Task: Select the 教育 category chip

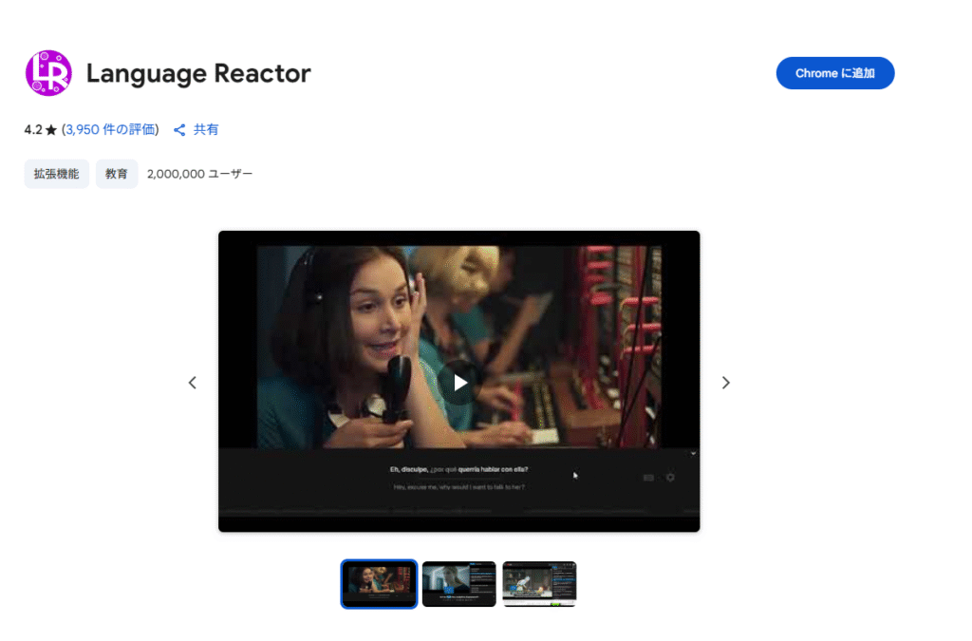Action: click(x=117, y=174)
